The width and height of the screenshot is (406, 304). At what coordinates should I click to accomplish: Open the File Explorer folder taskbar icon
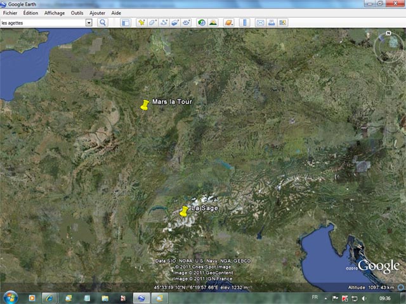(x=105, y=298)
